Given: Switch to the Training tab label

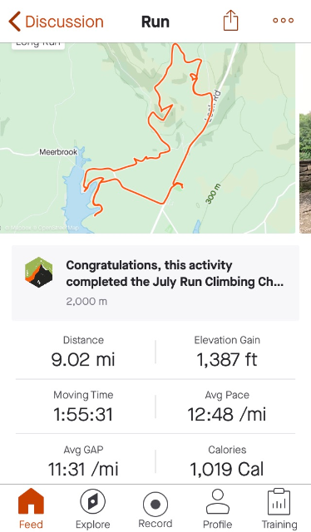Looking at the screenshot, I should point(279,525).
